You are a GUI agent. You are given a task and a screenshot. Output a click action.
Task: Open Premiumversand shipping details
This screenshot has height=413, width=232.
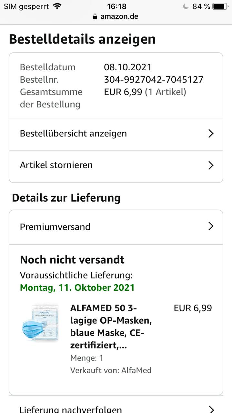click(x=55, y=227)
